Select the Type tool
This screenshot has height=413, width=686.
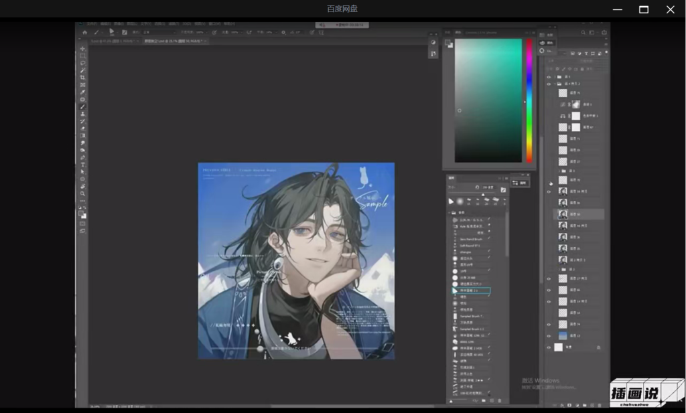pos(83,165)
